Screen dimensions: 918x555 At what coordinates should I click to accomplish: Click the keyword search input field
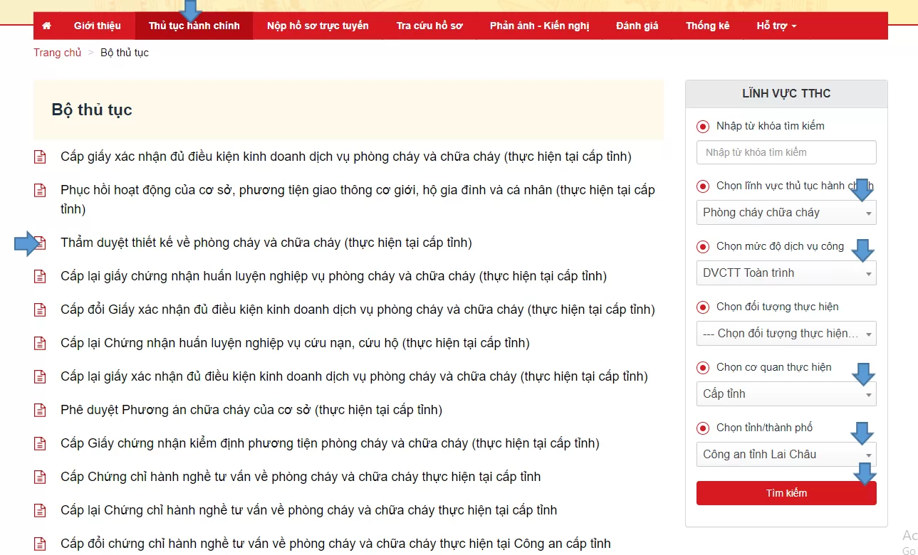pos(786,152)
